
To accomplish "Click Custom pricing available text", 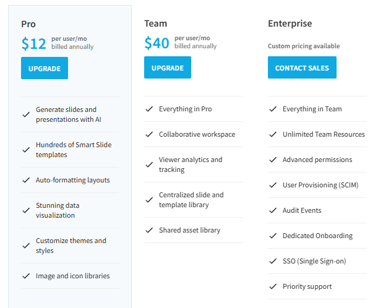I will 304,46.
